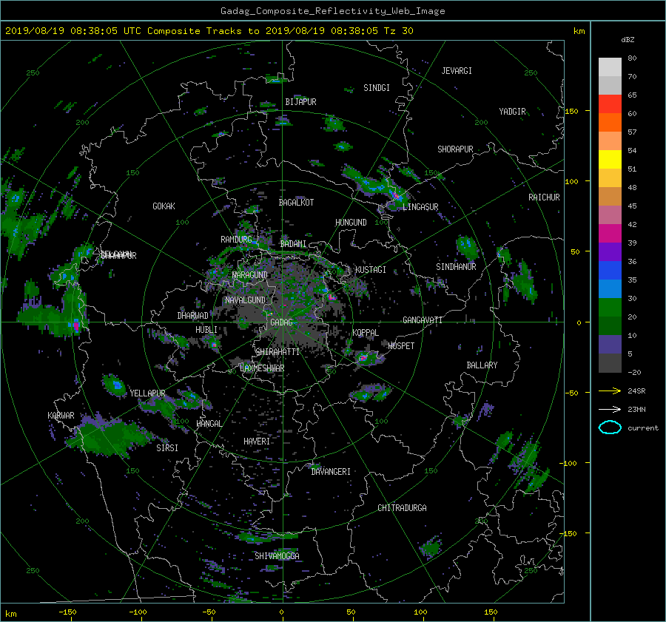The image size is (666, 622).
Task: Click the LINGASUR city label
Action: pyautogui.click(x=420, y=207)
